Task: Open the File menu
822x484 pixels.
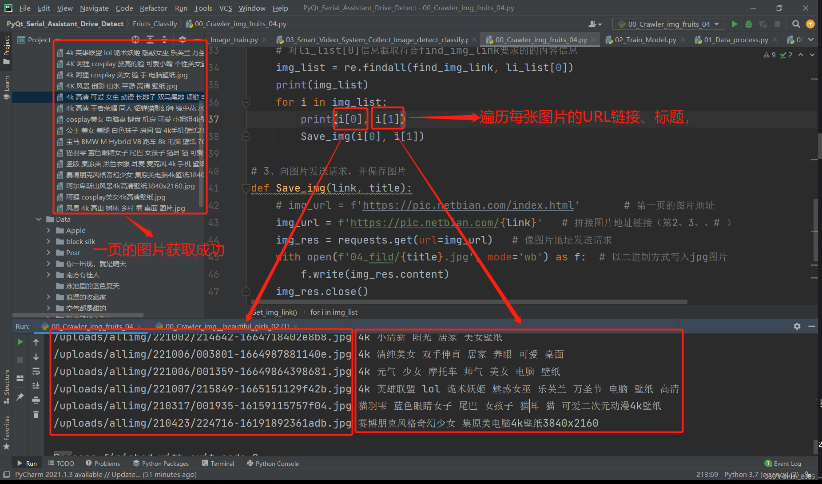Action: [x=25, y=8]
